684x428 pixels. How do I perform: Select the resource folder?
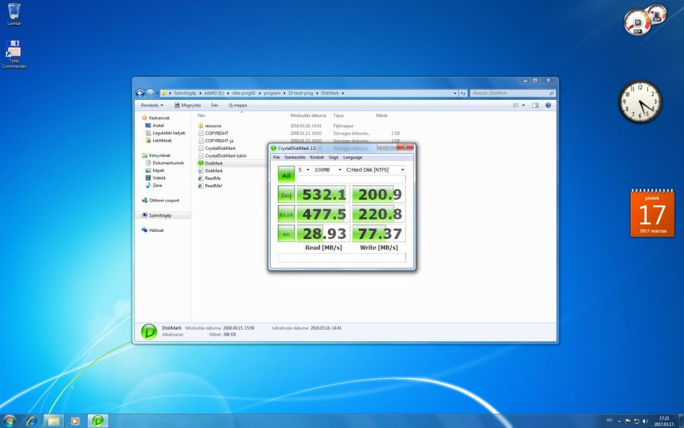(x=213, y=126)
